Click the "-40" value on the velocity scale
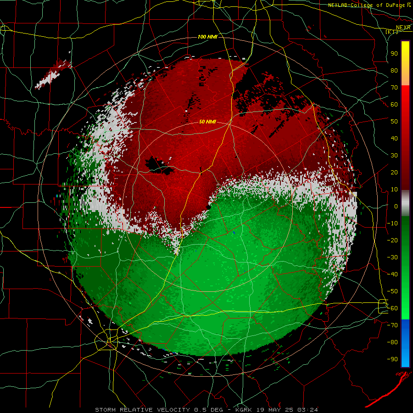 click(x=392, y=274)
